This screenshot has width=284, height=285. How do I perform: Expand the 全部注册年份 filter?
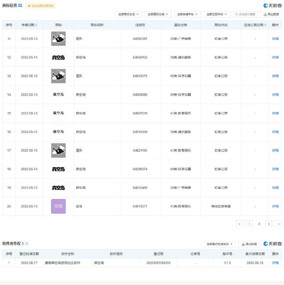217,14
